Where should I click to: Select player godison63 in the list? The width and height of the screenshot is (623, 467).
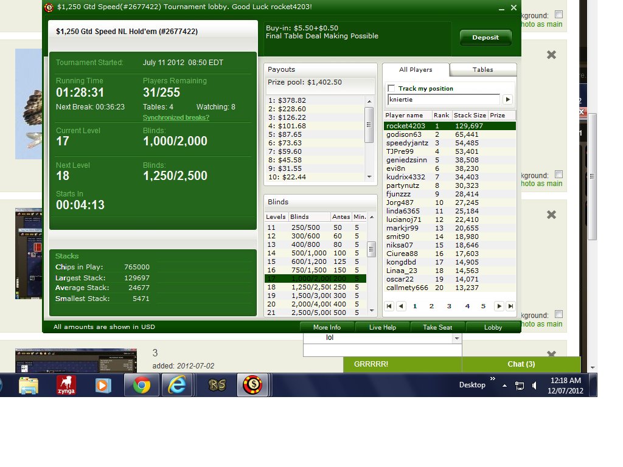[450, 134]
